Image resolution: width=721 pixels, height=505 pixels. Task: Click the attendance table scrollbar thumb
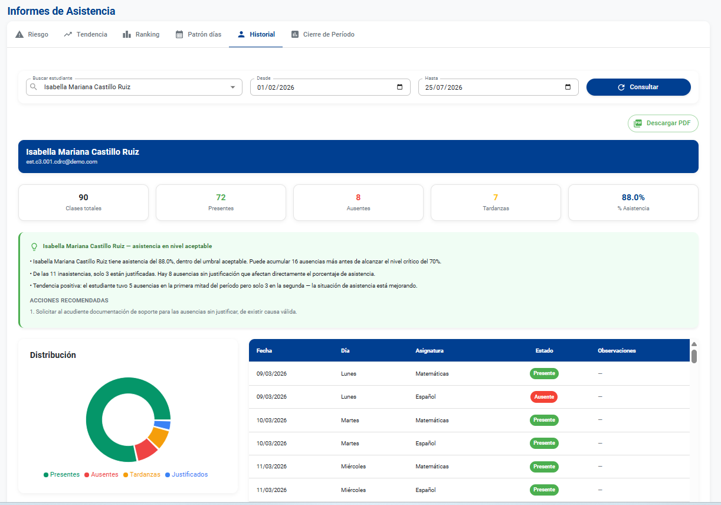[694, 356]
